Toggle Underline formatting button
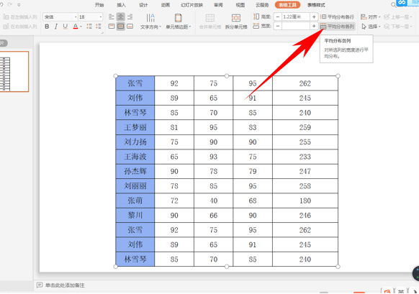Viewport: 419px width, 294px height. [x=66, y=27]
